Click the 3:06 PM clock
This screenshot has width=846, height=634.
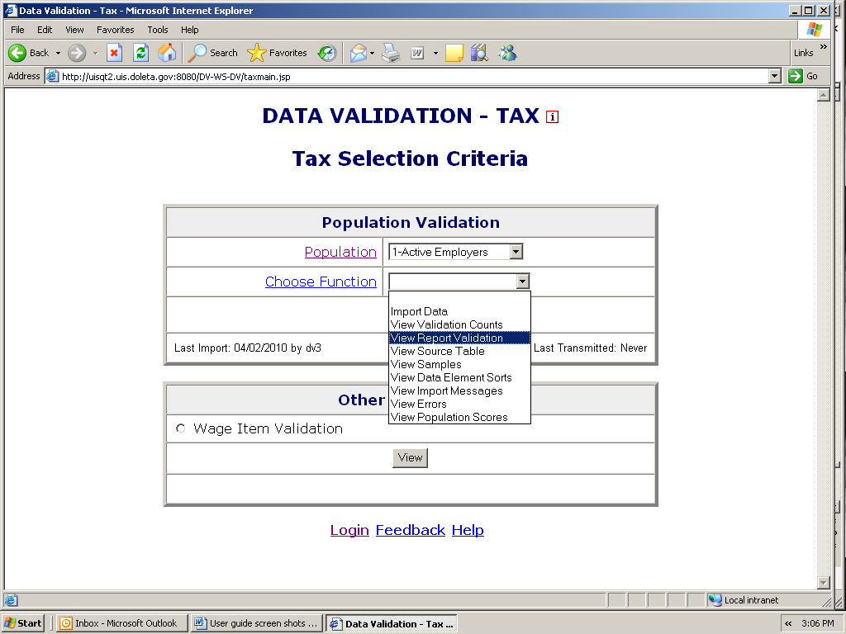pos(818,623)
